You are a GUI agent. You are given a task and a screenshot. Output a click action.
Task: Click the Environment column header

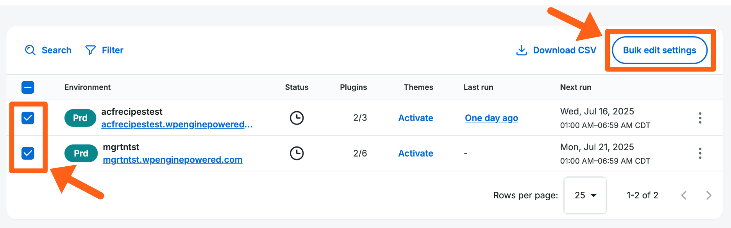pyautogui.click(x=88, y=87)
